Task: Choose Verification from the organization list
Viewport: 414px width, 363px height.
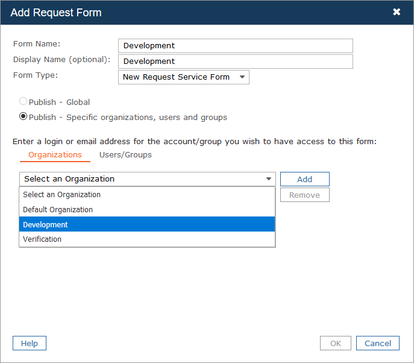Action: coord(147,239)
